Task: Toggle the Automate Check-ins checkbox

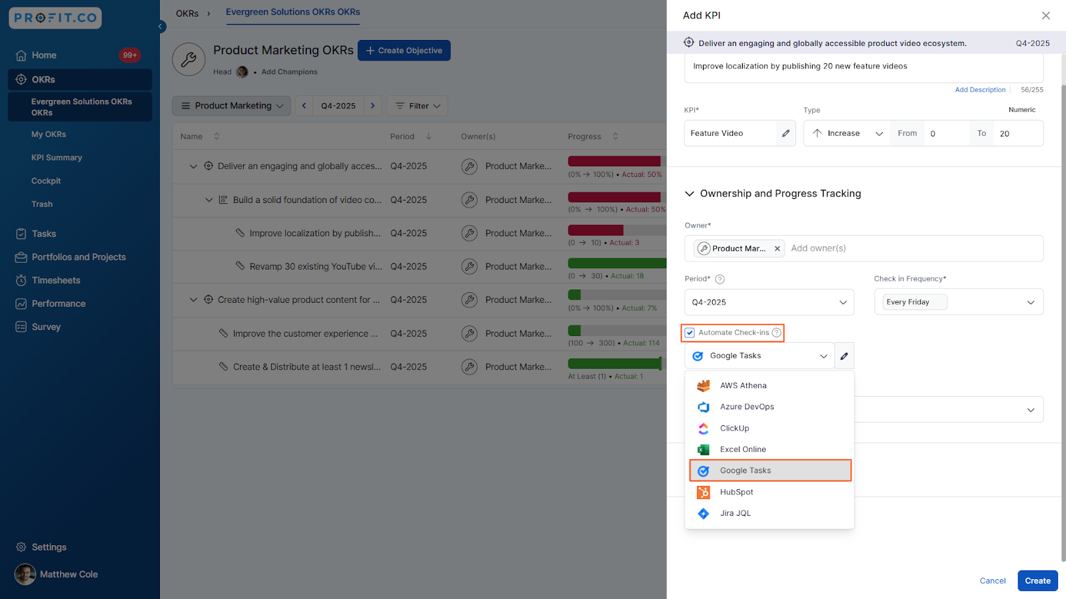Action: pyautogui.click(x=690, y=333)
